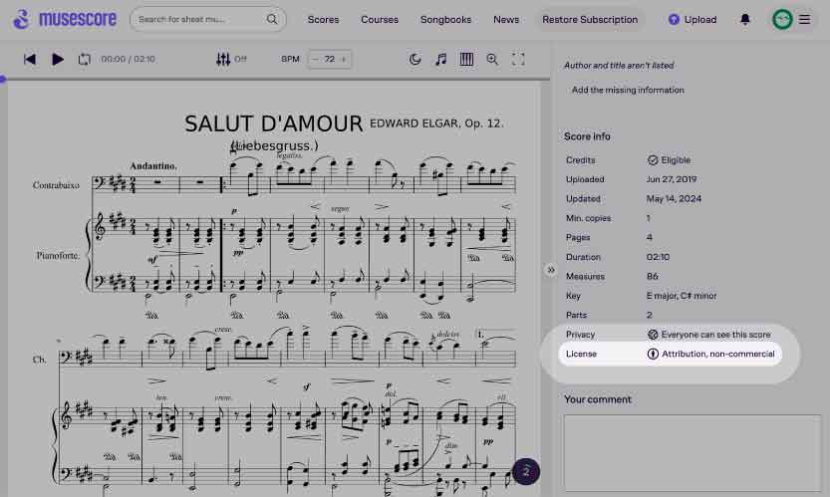
Task: Toggle dark mode moon icon
Action: pyautogui.click(x=415, y=60)
